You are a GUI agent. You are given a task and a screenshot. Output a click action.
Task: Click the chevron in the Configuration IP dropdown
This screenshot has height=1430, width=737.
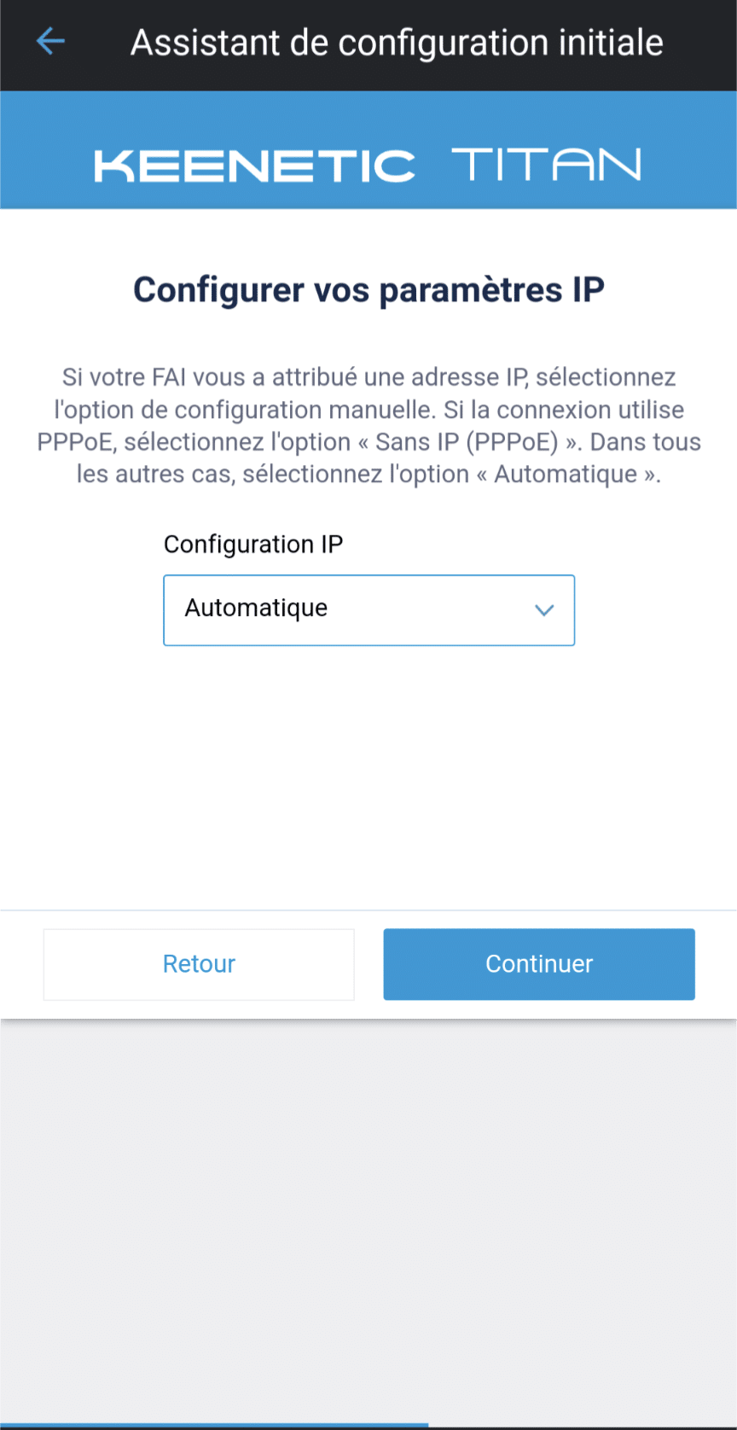pyautogui.click(x=544, y=610)
